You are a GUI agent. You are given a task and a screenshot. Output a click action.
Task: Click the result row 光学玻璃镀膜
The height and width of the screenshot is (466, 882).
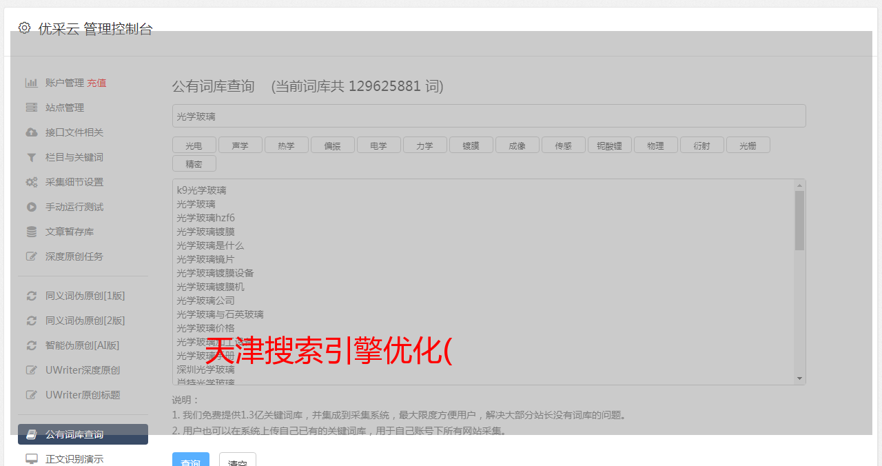tap(205, 232)
